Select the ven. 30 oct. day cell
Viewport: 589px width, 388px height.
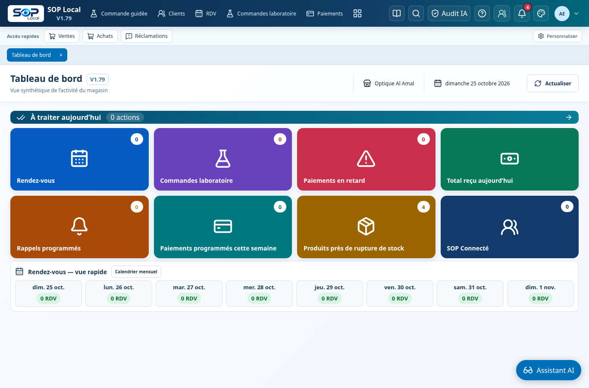400,294
